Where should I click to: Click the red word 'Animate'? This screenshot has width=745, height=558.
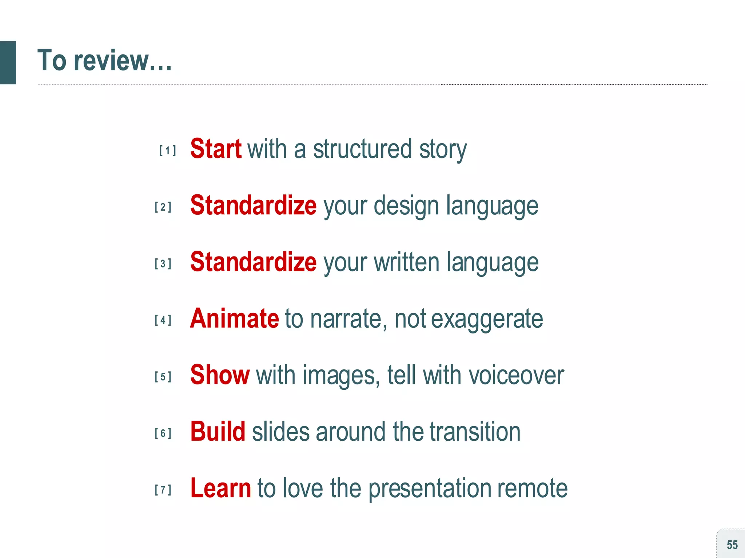(234, 319)
